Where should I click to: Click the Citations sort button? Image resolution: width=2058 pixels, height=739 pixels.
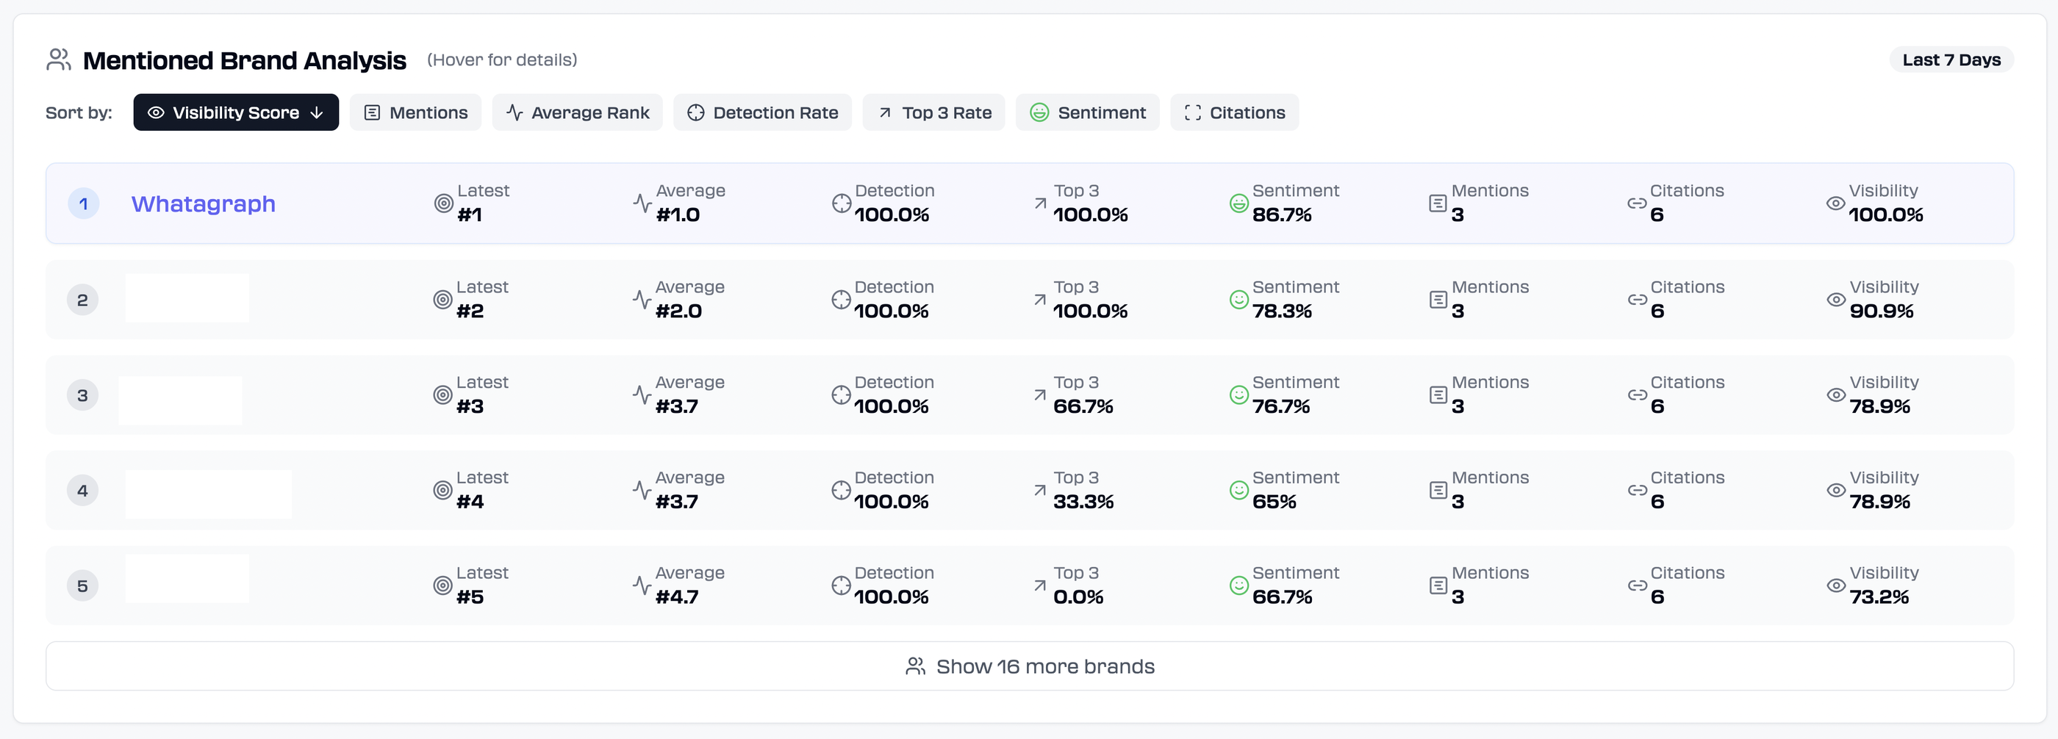(1234, 112)
